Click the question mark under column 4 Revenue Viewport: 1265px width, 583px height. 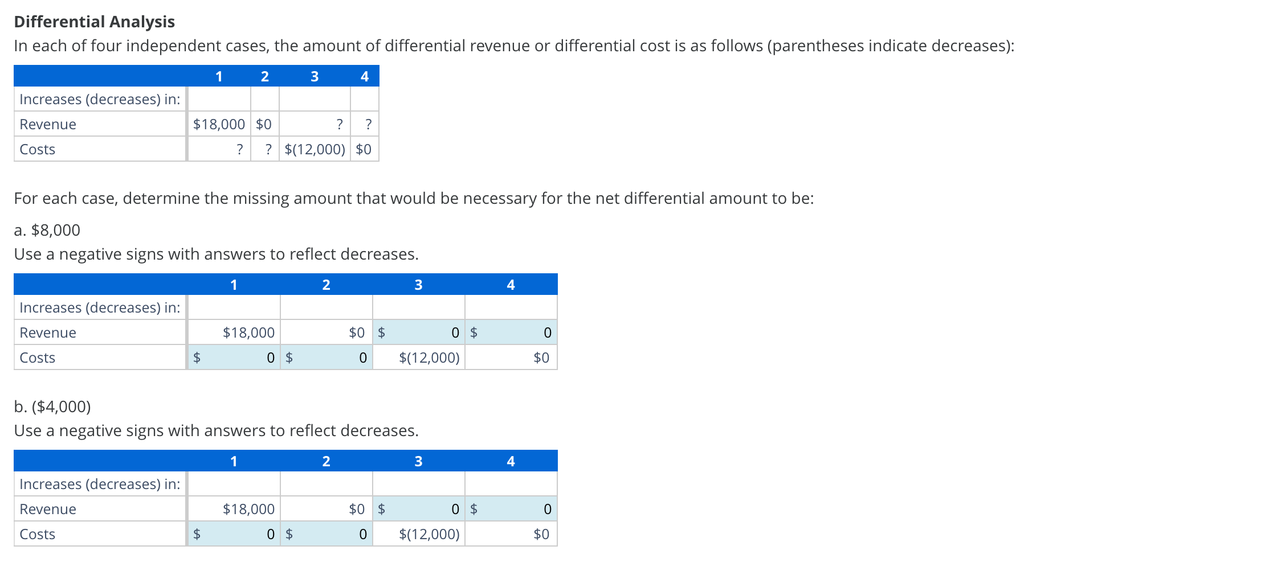pyautogui.click(x=368, y=124)
